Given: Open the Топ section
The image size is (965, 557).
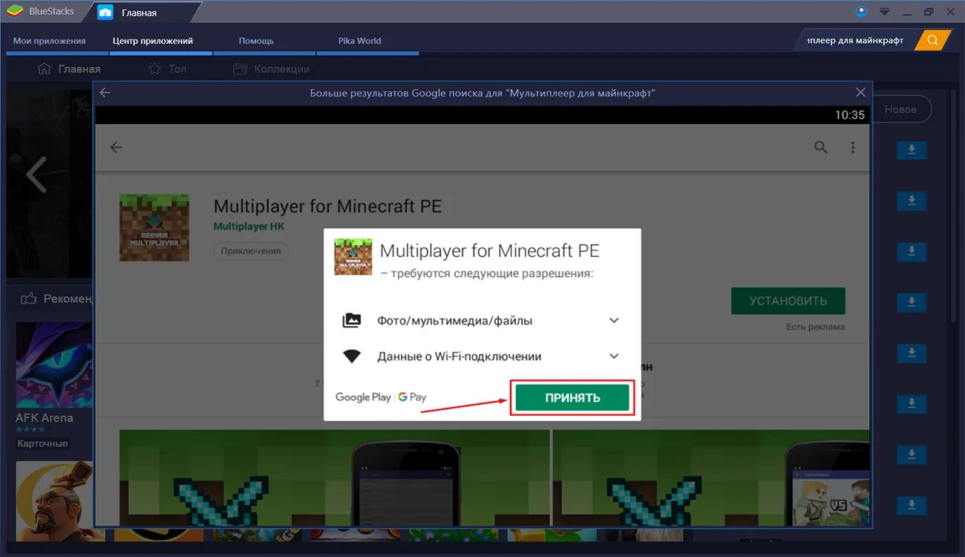Looking at the screenshot, I should pyautogui.click(x=167, y=69).
